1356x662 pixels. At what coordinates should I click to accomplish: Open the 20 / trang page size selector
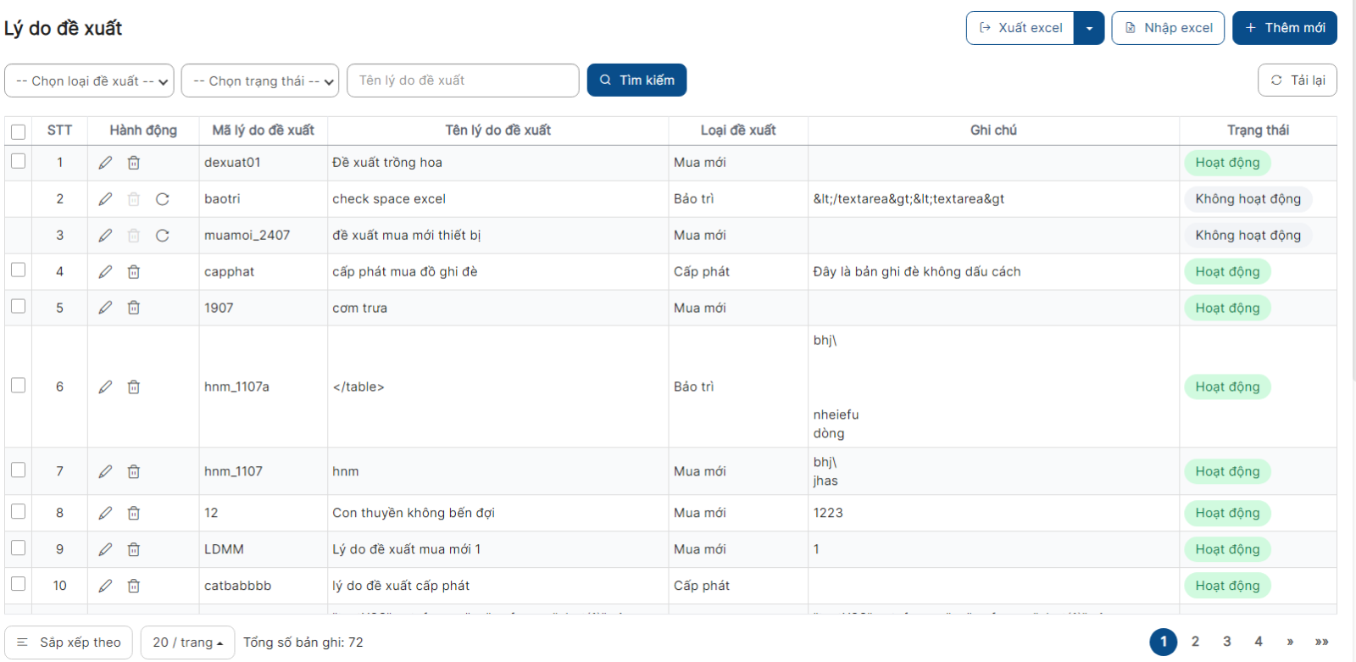(x=187, y=643)
